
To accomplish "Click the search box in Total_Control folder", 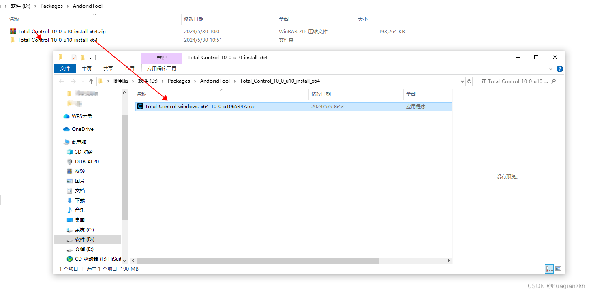I will [x=518, y=81].
